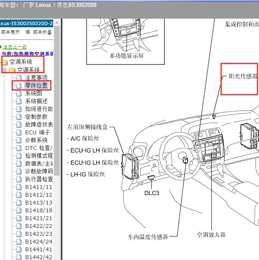Click the document icon beside 故障症状表
The width and height of the screenshot is (259, 260).
point(19,124)
